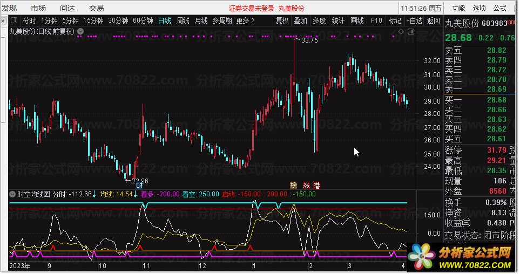The width and height of the screenshot is (520, 274).
Task: Click the 看多 indicator value -200.00
Action: (168, 194)
